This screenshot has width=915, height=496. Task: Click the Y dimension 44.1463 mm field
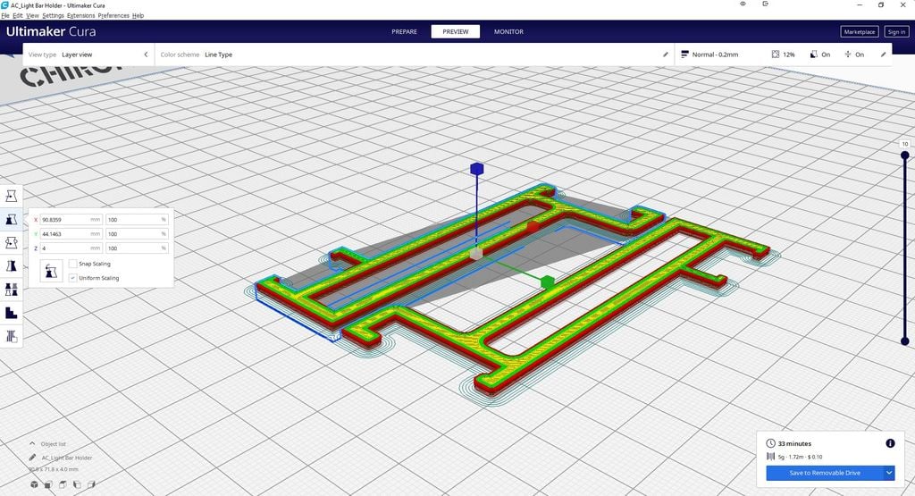click(x=71, y=233)
